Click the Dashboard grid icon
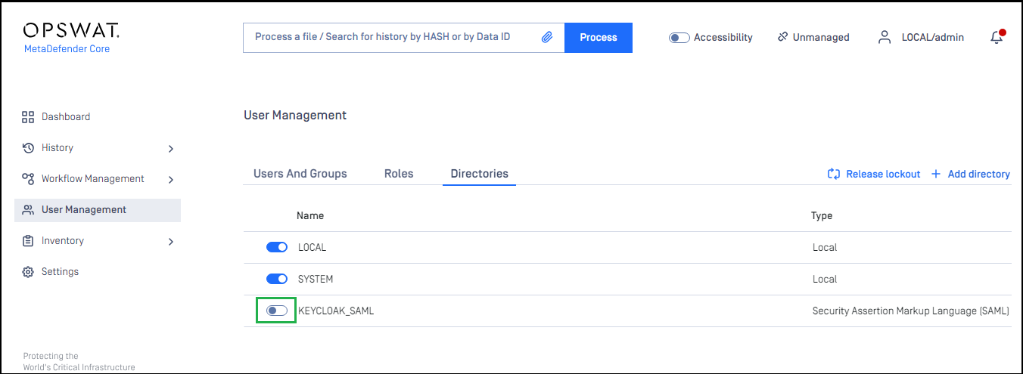Image resolution: width=1023 pixels, height=374 pixels. tap(28, 117)
